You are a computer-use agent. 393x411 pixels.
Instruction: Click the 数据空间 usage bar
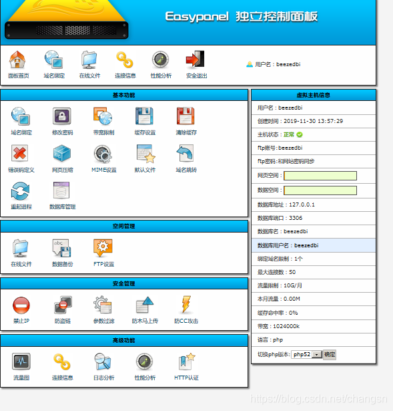(320, 190)
